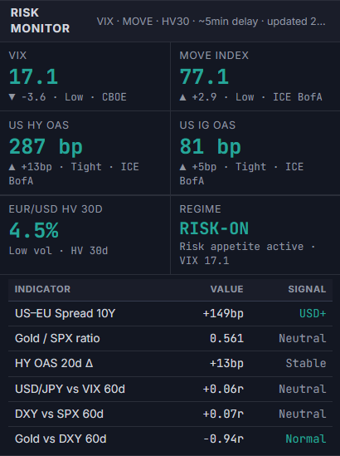Screen dimensions: 340x456
Task: Click the Normal signal
Action: coord(306,439)
